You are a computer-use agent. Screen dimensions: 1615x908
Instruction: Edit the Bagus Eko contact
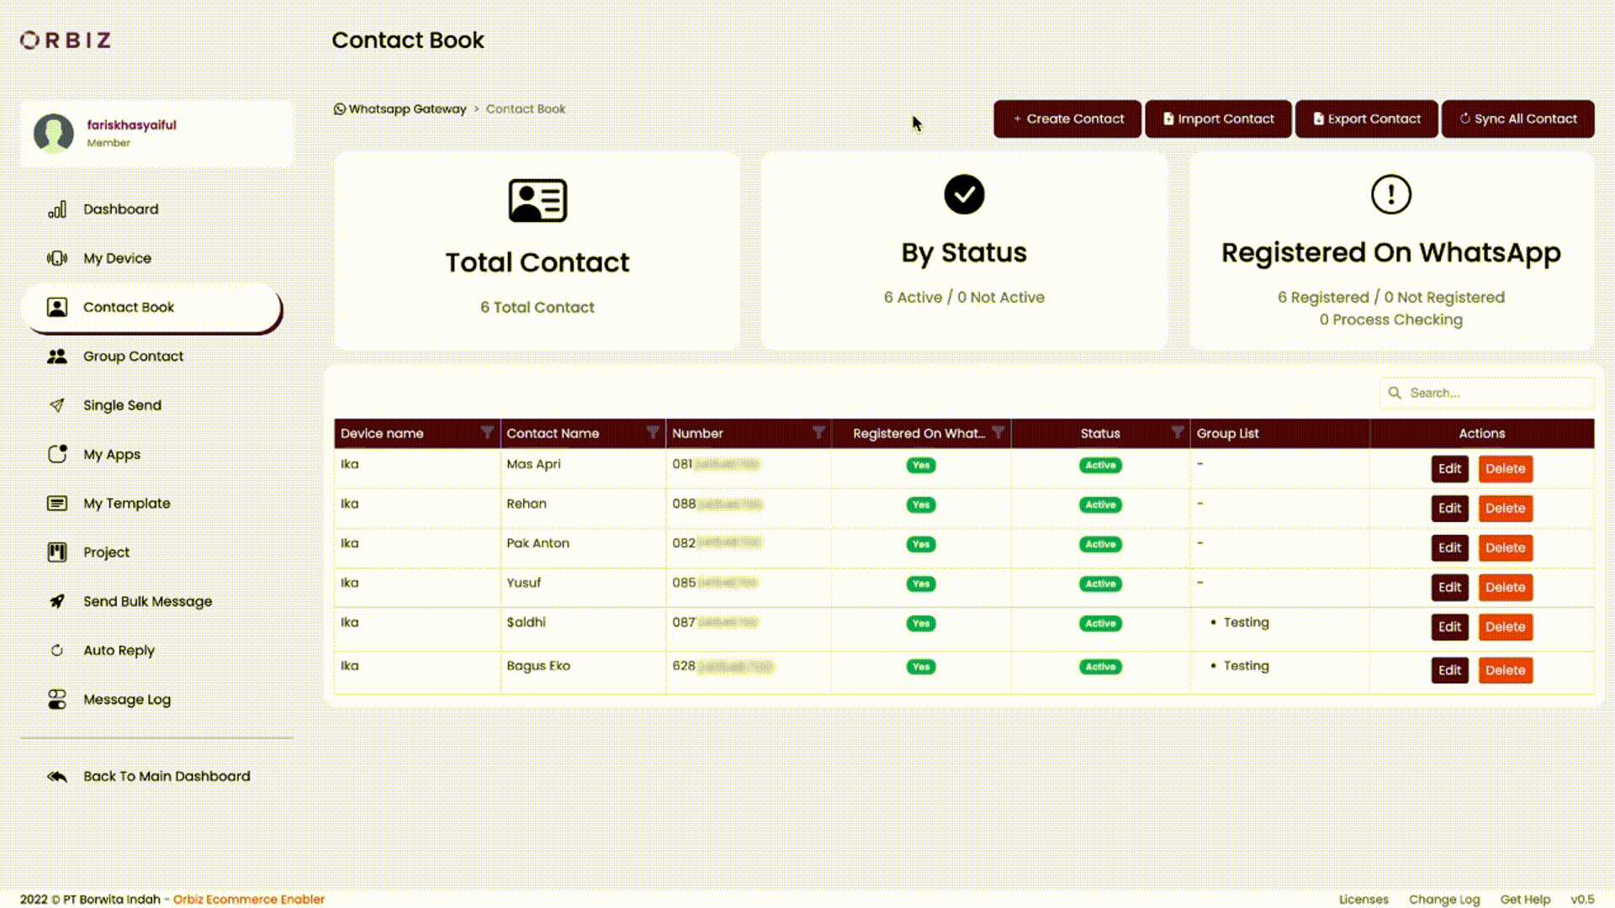tap(1449, 670)
